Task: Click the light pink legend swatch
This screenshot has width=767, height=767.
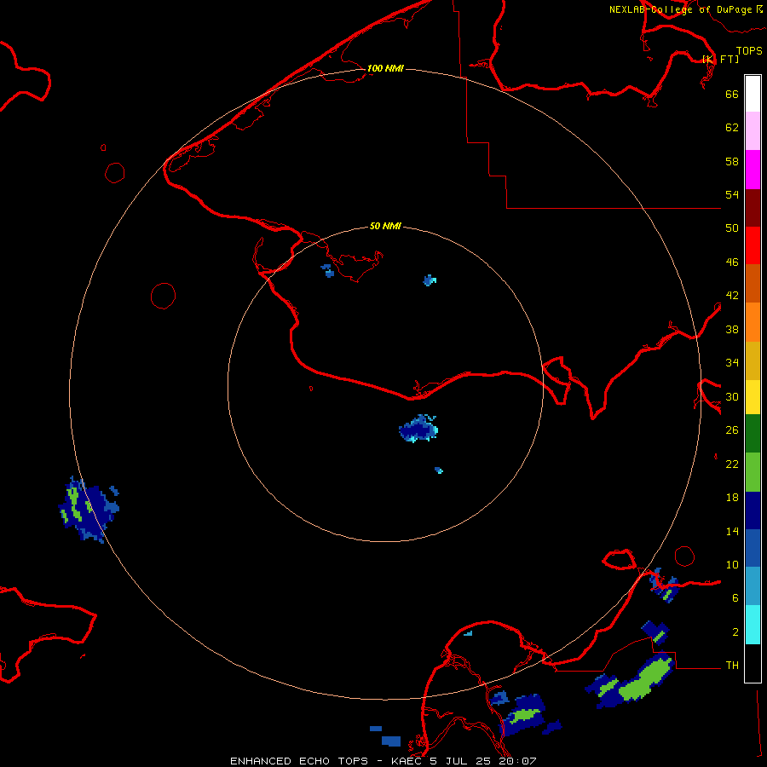Action: pos(753,131)
